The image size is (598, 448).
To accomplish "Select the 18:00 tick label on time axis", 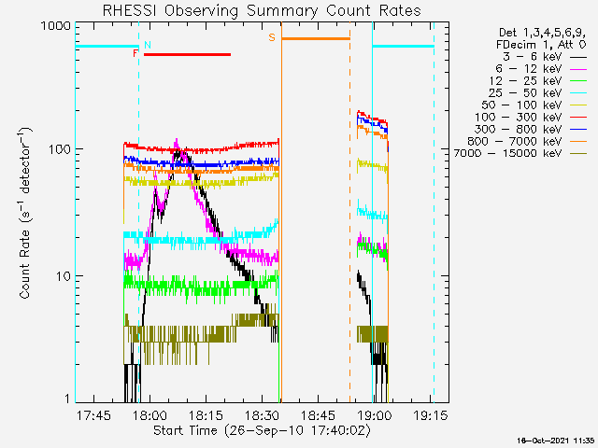I will tap(150, 414).
